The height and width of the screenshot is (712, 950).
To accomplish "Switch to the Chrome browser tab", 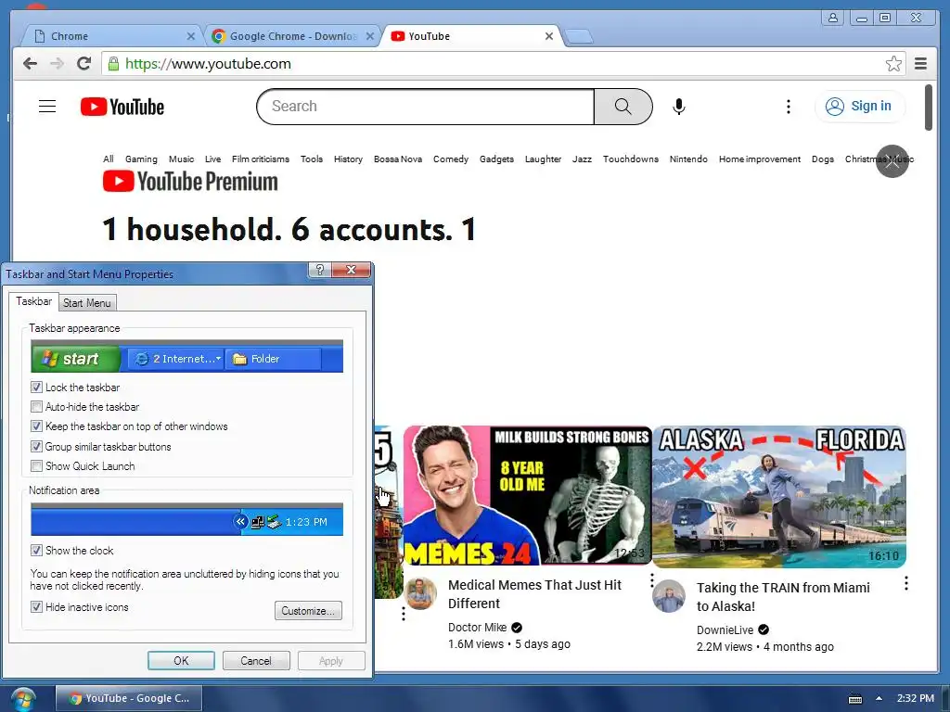I will tap(112, 36).
